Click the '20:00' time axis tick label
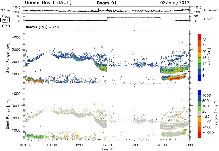Viewport: 219px width, 151px height. click(162, 145)
